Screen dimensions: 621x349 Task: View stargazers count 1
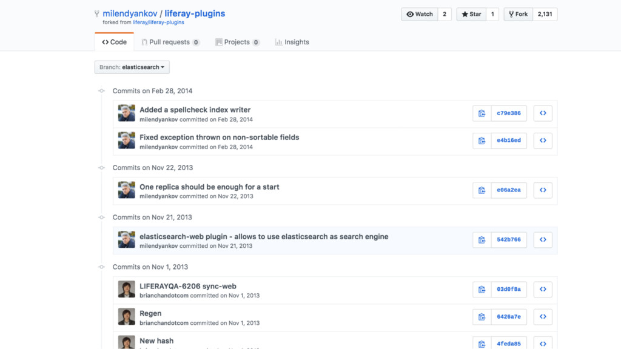492,15
